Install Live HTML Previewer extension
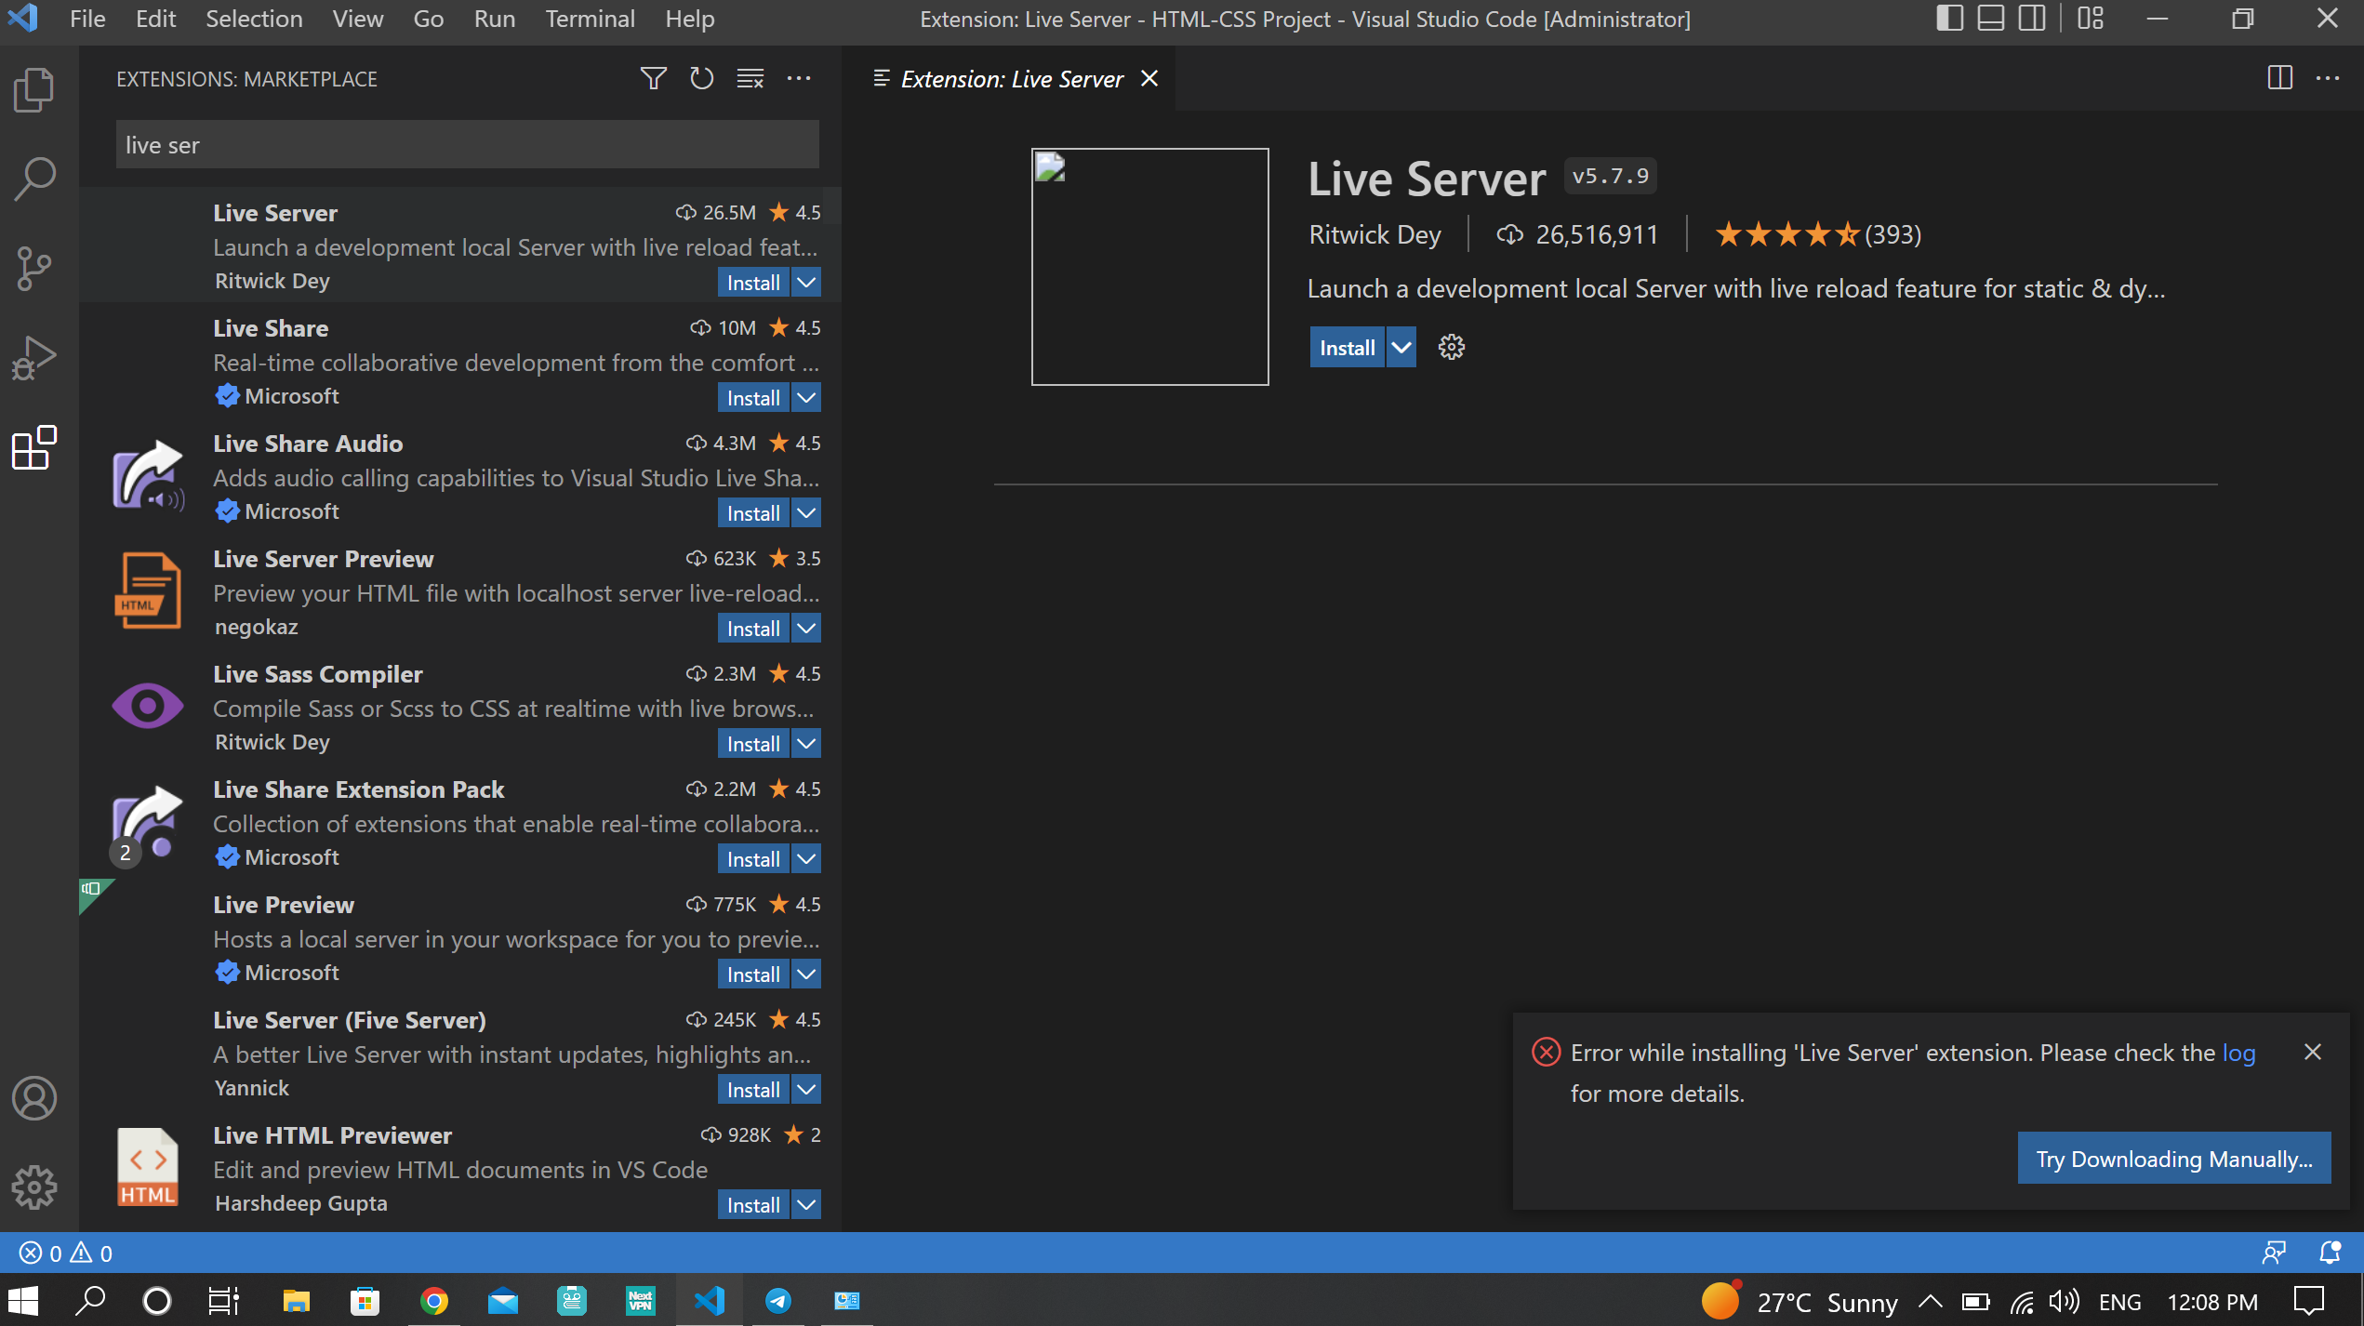 coord(753,1204)
